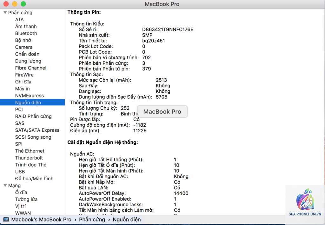Click the device name bq20z451
Viewport: 325px width, 225px height.
(x=153, y=41)
